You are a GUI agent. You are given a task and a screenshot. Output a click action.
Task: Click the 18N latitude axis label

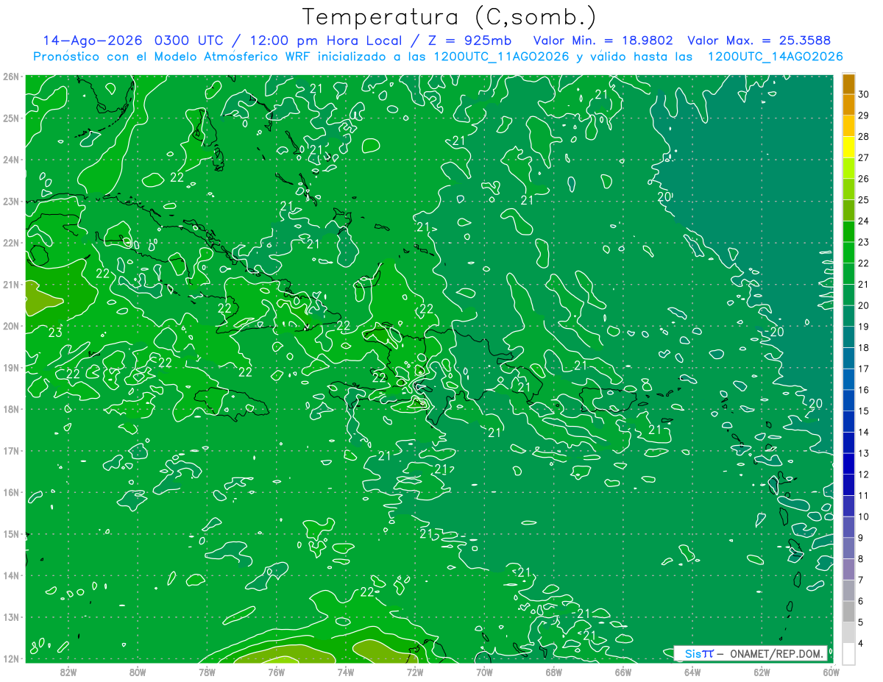point(11,409)
